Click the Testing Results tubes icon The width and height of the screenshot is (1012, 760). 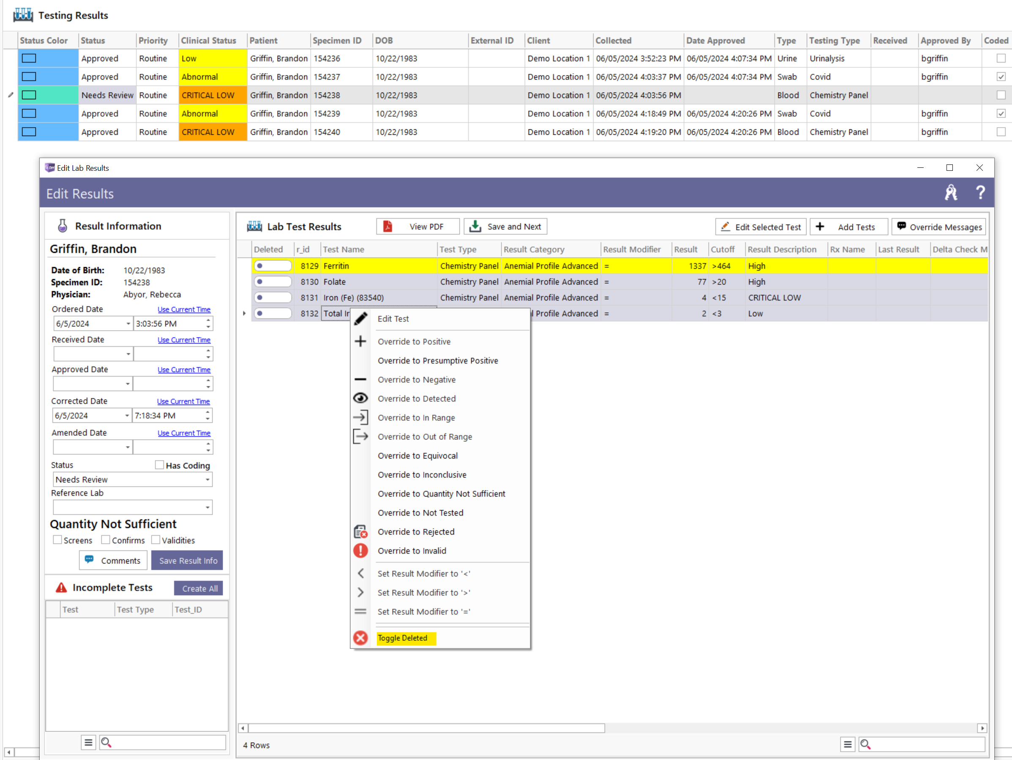(x=23, y=15)
